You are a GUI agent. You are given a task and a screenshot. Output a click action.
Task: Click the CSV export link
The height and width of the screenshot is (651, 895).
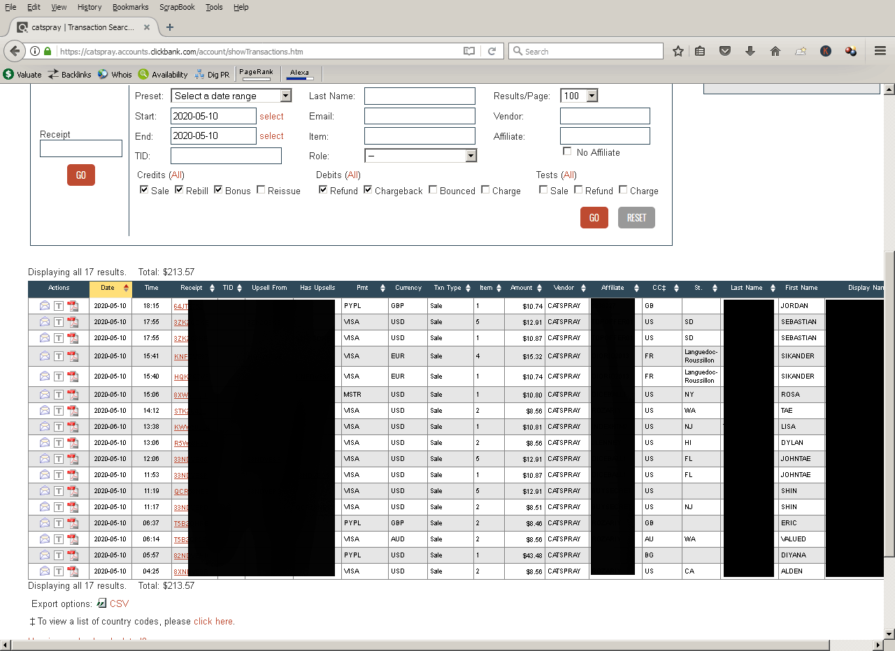[119, 604]
